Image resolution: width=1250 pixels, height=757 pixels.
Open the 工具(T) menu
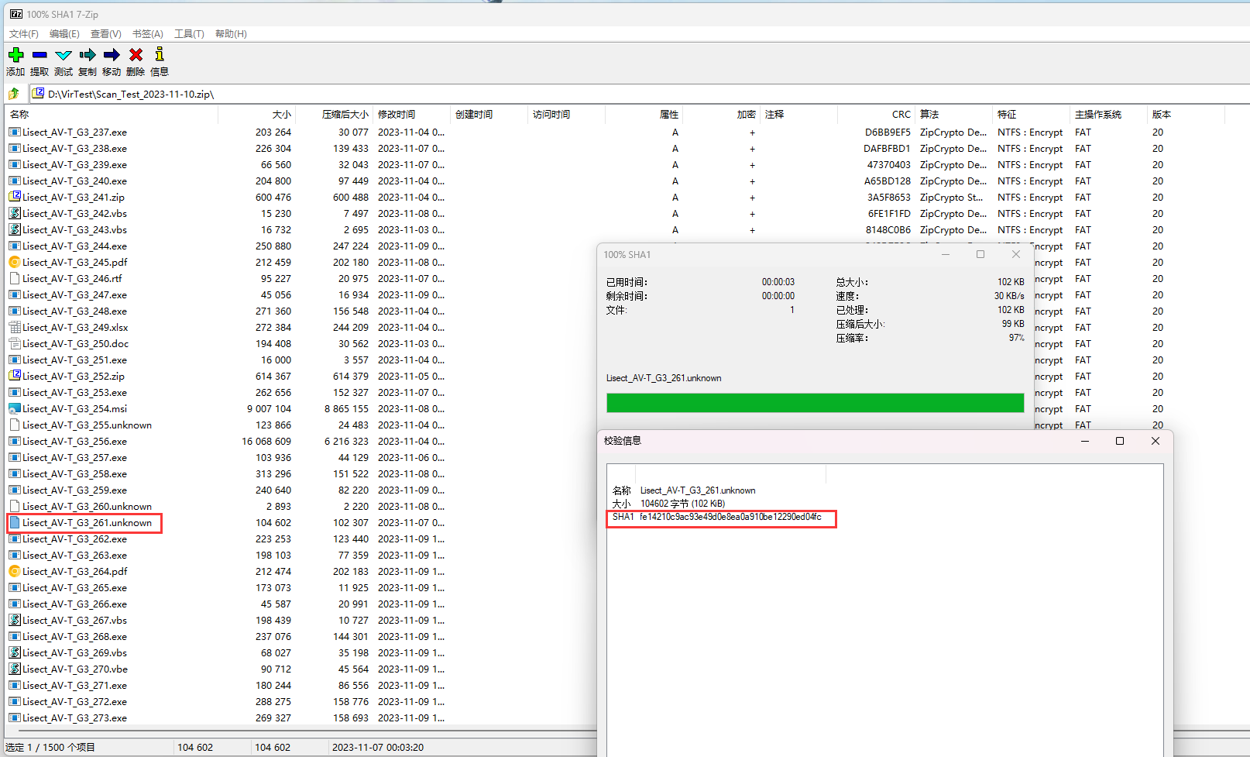pyautogui.click(x=190, y=34)
